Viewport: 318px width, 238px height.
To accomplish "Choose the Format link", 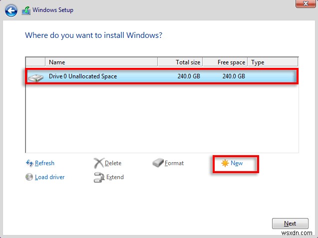I will coord(174,163).
